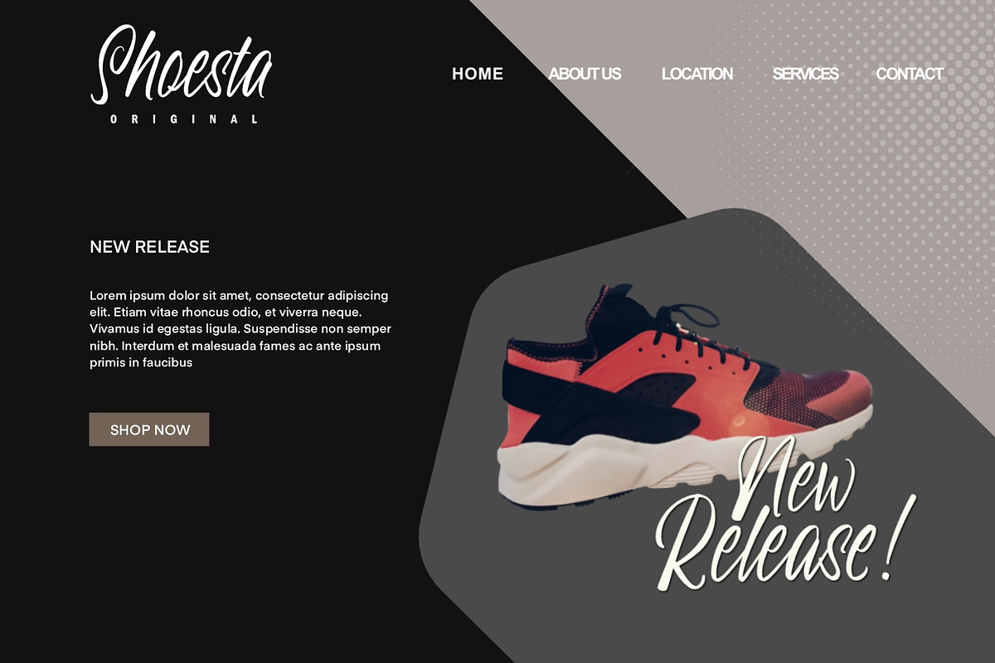Click the Shoesta script logo
The height and width of the screenshot is (663, 995).
[x=182, y=64]
